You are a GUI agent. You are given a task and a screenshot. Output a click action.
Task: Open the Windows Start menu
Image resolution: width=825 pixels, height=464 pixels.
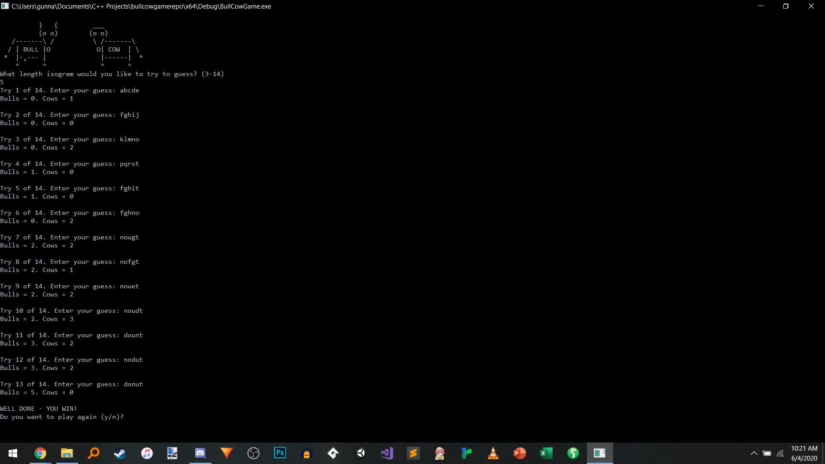point(13,453)
